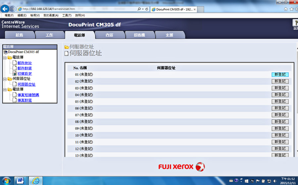
Task: Click 新登記 button for entry 05
Action: (x=280, y=102)
